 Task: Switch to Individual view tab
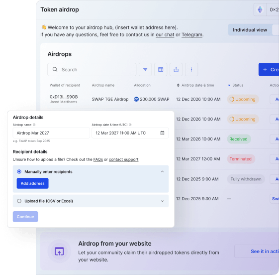pyautogui.click(x=250, y=30)
